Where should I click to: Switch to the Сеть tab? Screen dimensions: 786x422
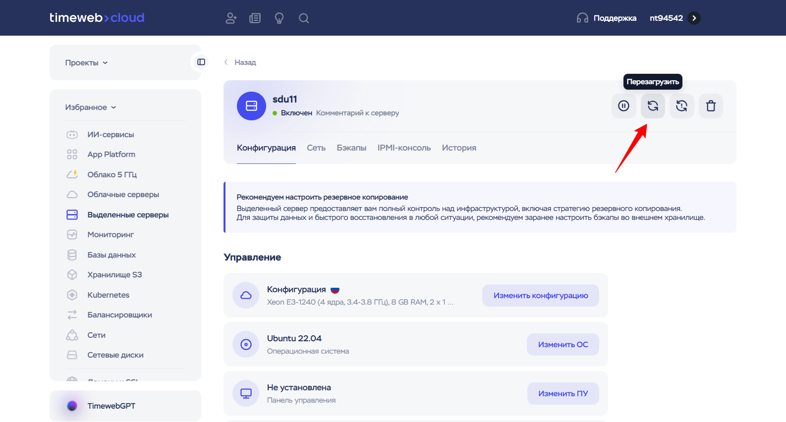[316, 148]
